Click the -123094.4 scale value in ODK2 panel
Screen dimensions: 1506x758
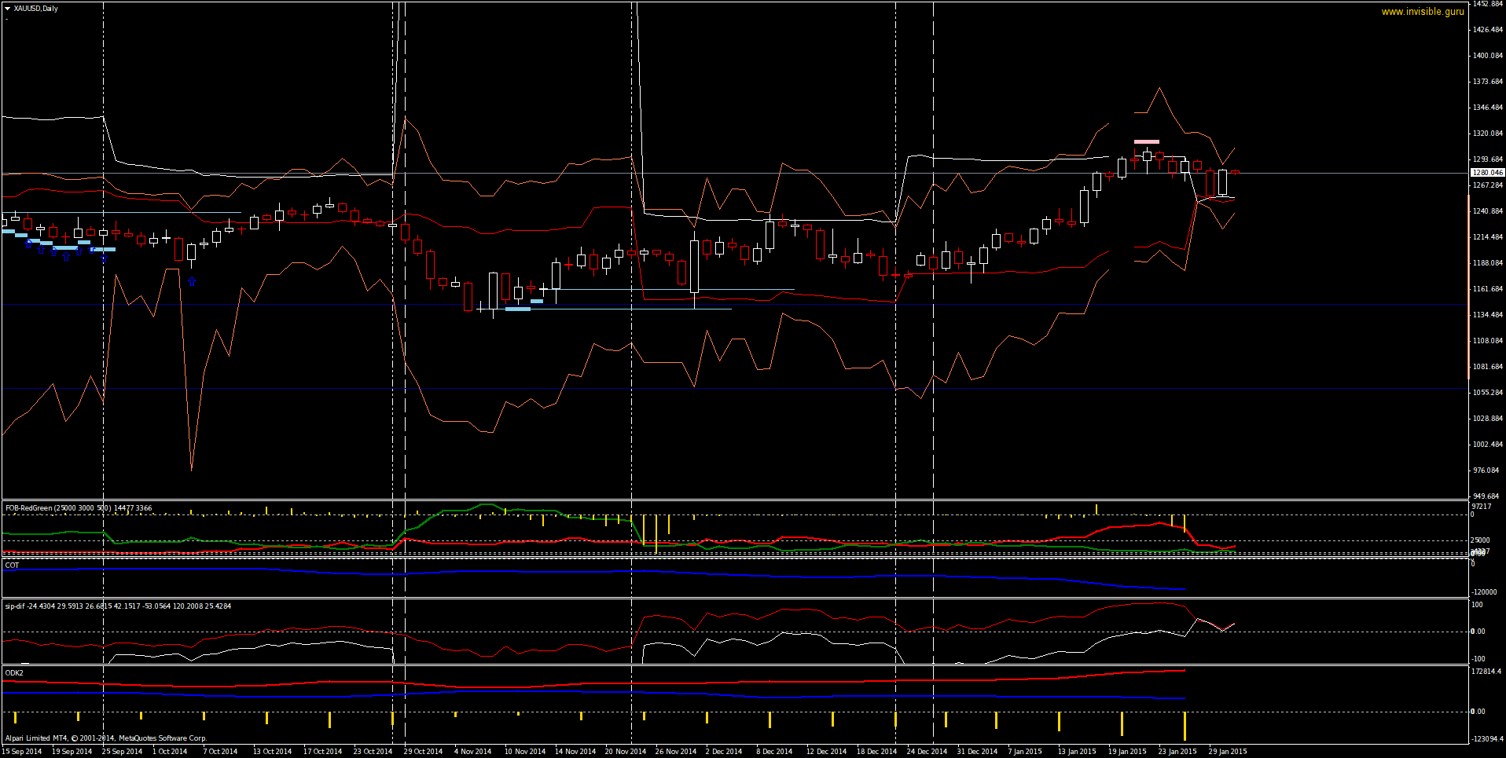pyautogui.click(x=1488, y=739)
